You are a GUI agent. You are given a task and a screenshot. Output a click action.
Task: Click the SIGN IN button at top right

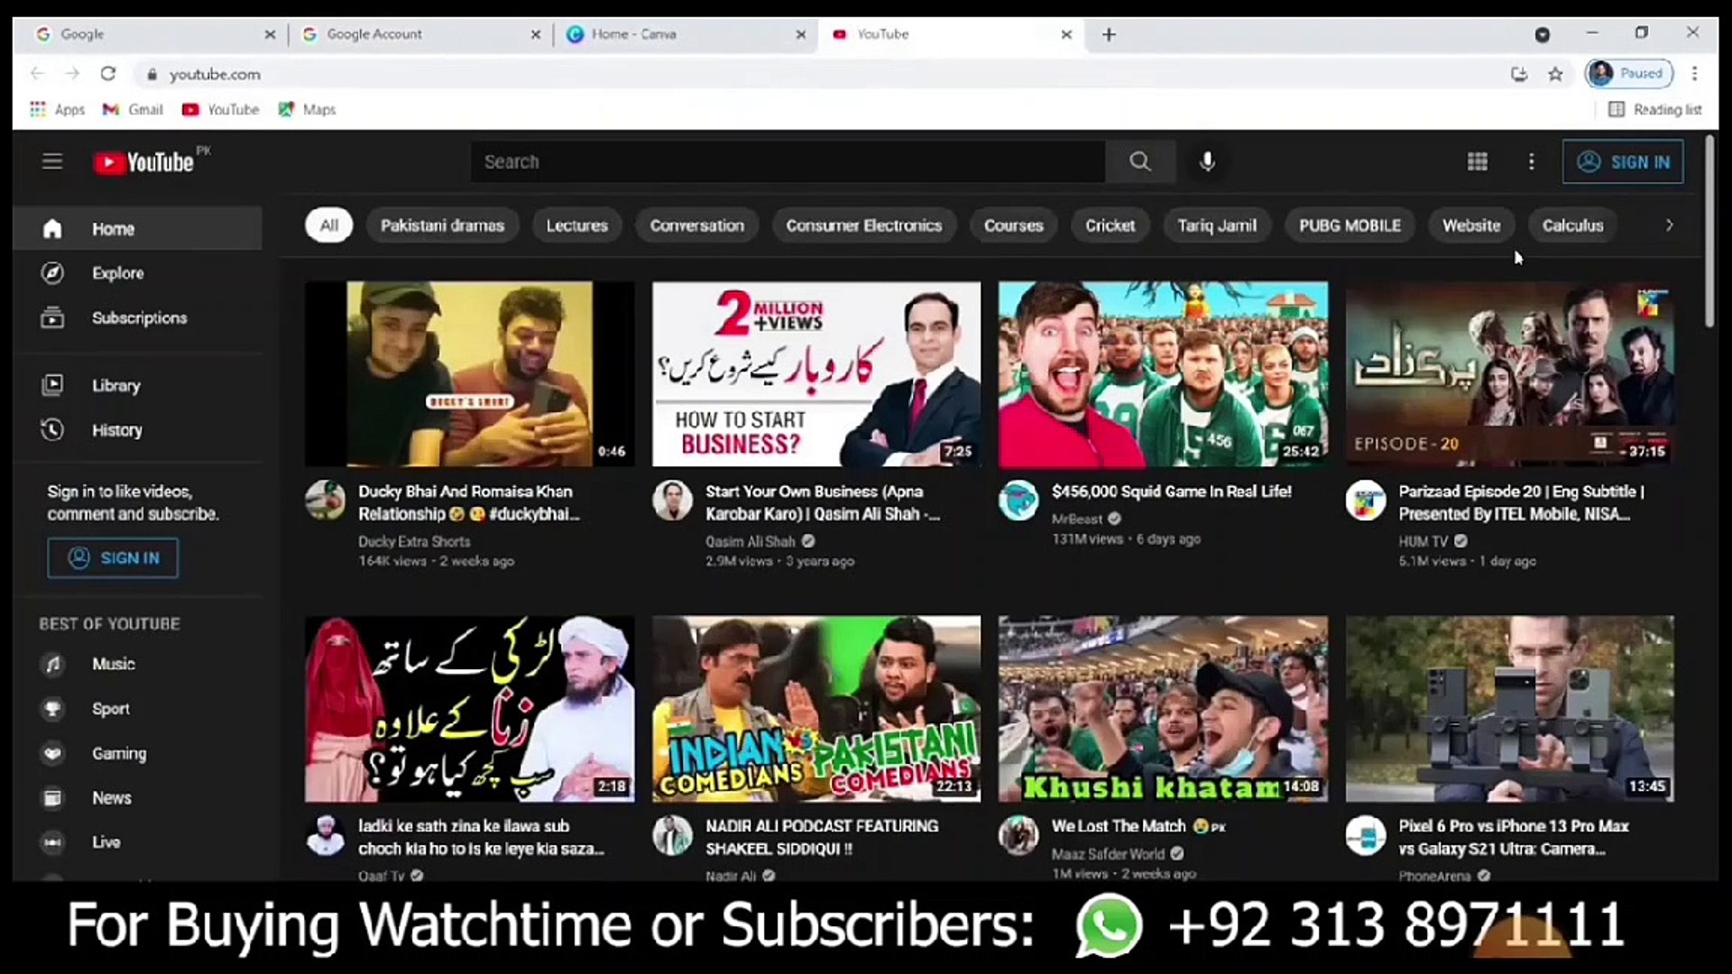[x=1623, y=161]
